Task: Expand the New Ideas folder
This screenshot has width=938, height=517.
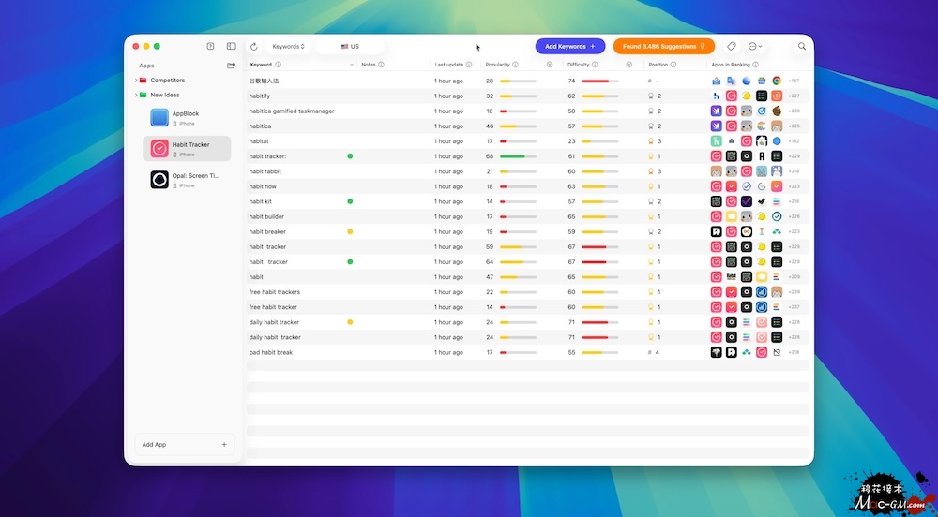Action: click(x=136, y=95)
